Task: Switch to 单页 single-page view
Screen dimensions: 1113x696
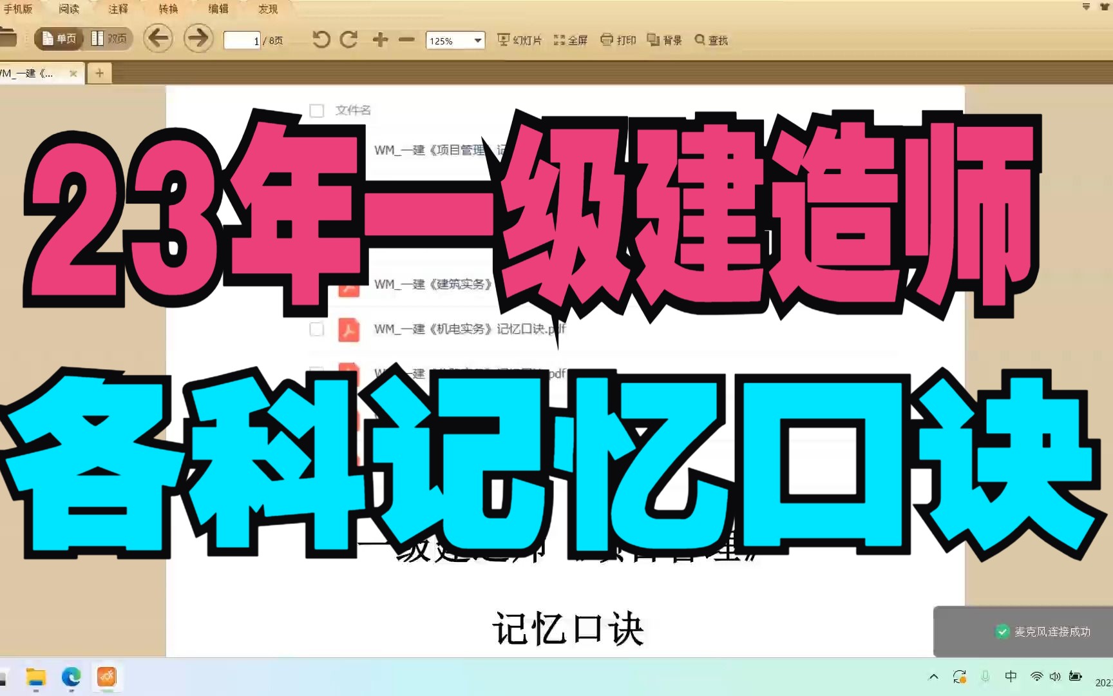Action: 59,39
